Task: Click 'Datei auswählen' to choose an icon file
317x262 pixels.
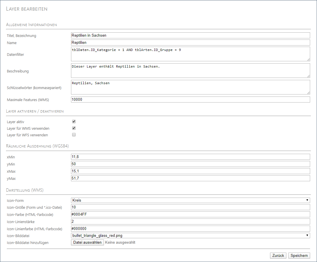Action: pos(87,243)
